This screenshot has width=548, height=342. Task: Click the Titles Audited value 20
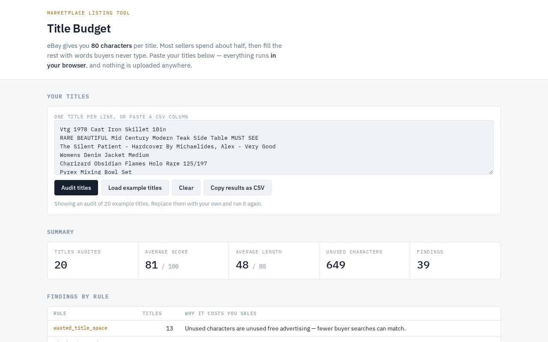tap(61, 265)
